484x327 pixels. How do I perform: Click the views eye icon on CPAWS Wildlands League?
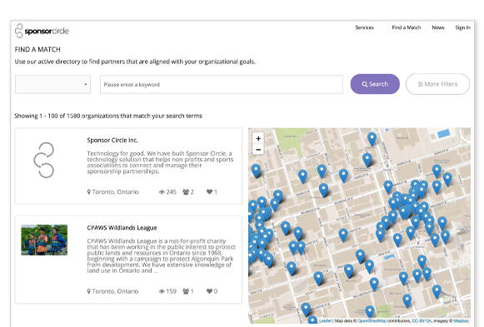[x=162, y=291]
